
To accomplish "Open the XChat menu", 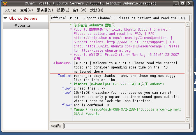I will point(11,10).
